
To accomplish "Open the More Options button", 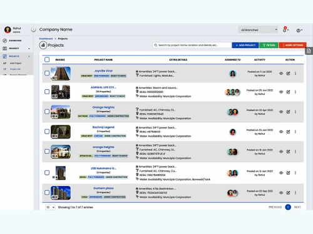I will pyautogui.click(x=292, y=45).
